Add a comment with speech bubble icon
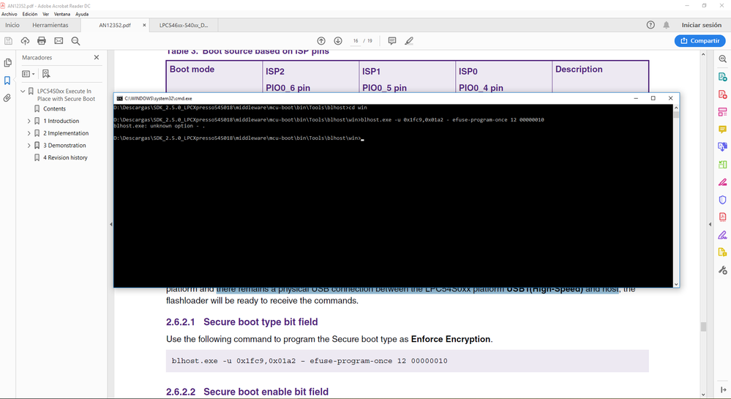 click(x=392, y=41)
